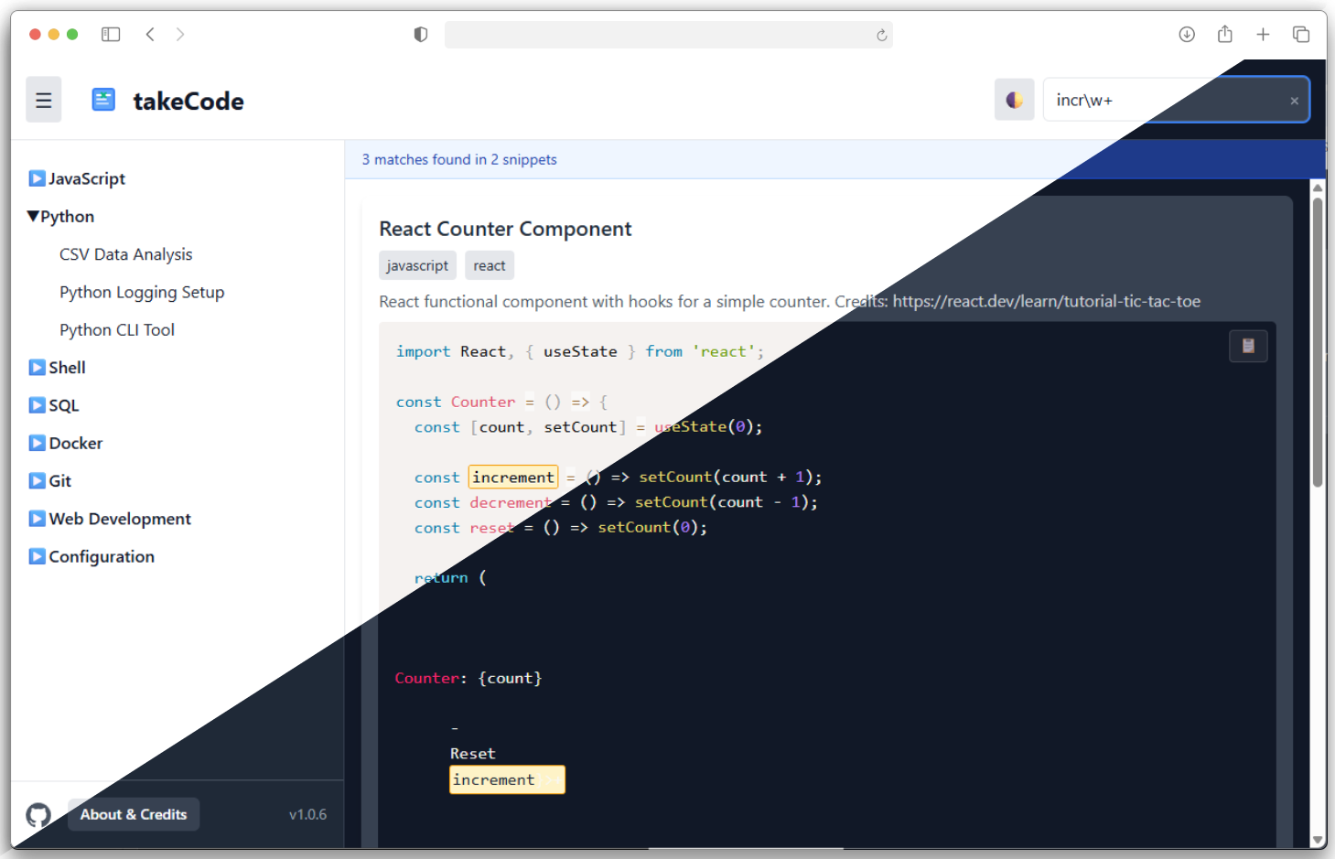Open the GitHub repository icon

pos(38,815)
